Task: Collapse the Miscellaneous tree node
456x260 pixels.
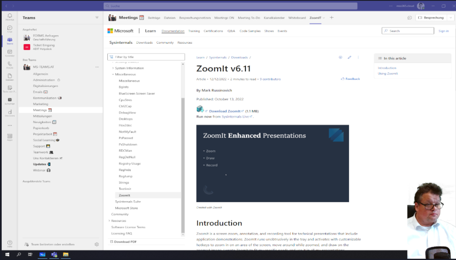Action: click(x=113, y=74)
